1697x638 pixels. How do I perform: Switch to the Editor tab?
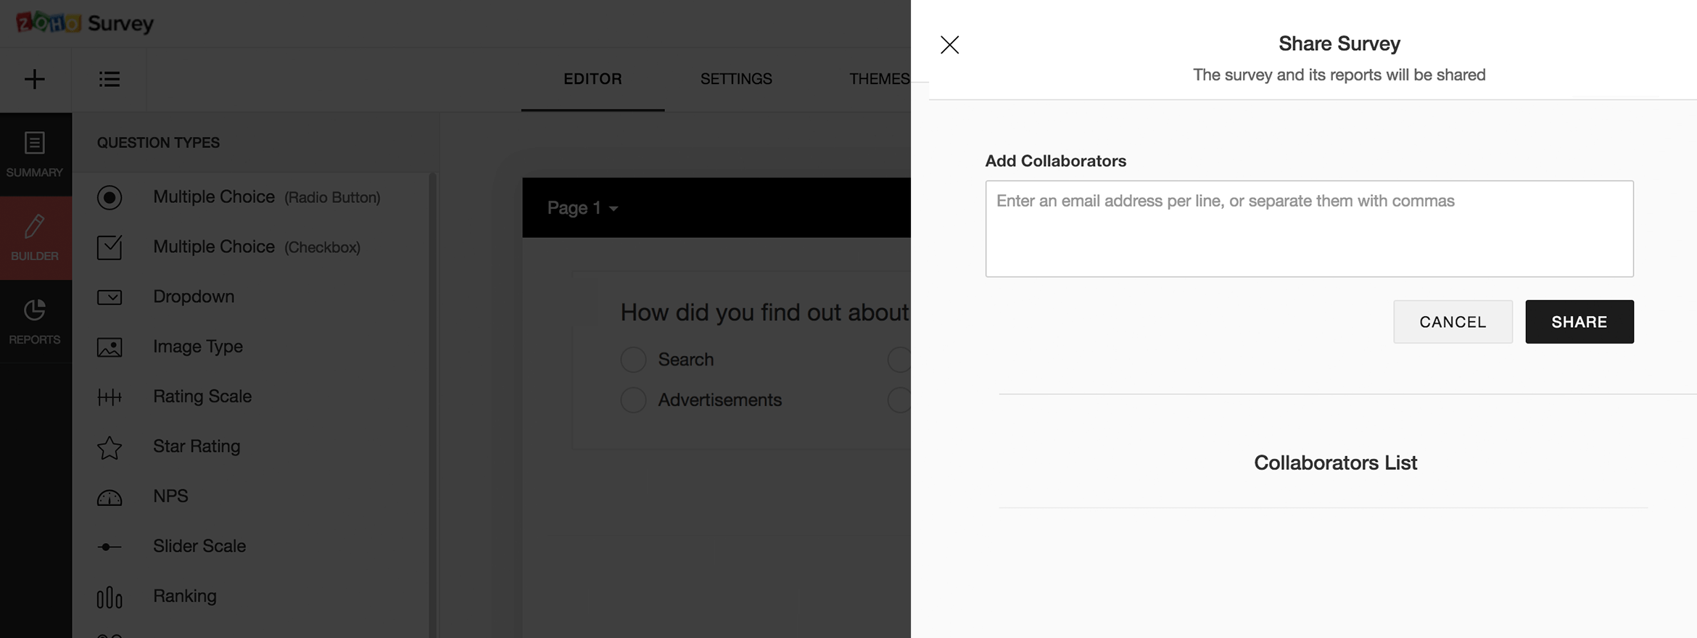point(592,79)
